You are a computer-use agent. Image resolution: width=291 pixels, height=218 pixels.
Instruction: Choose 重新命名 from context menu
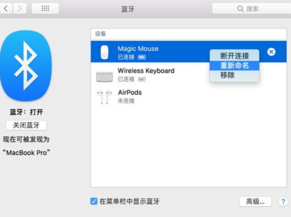pyautogui.click(x=235, y=65)
